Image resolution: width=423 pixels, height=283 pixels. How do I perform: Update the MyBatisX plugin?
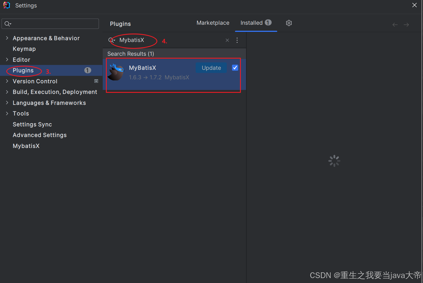(x=211, y=68)
